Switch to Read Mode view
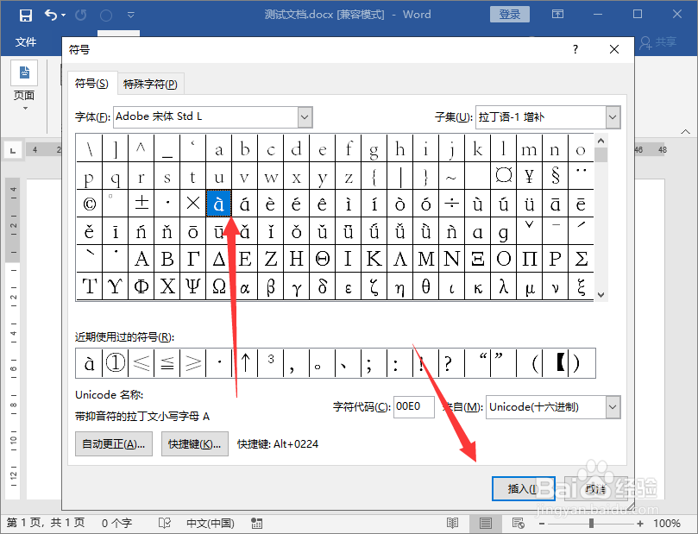The image size is (698, 534). 452,523
